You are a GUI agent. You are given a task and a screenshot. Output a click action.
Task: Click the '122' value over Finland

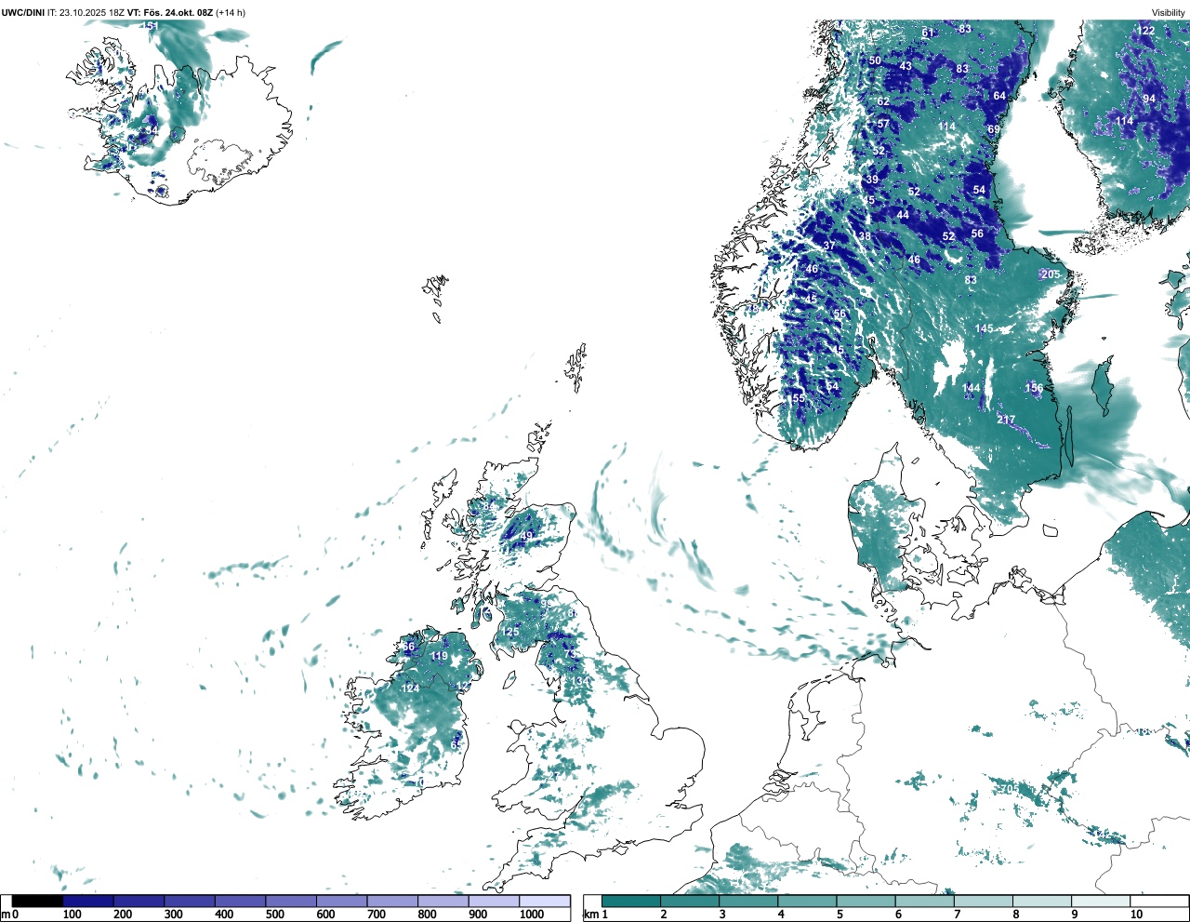[1146, 31]
